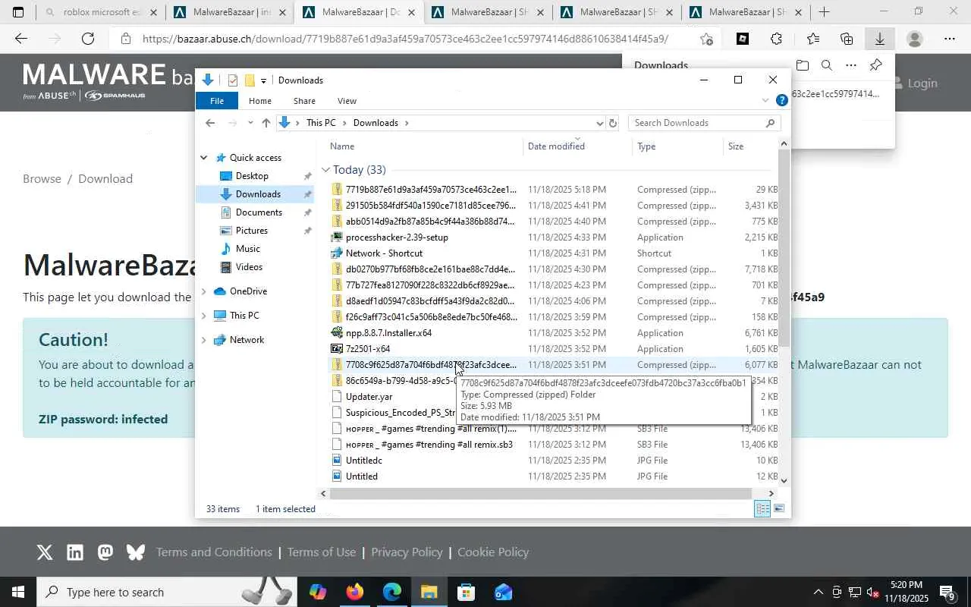Open the Windows Start menu

18,592
